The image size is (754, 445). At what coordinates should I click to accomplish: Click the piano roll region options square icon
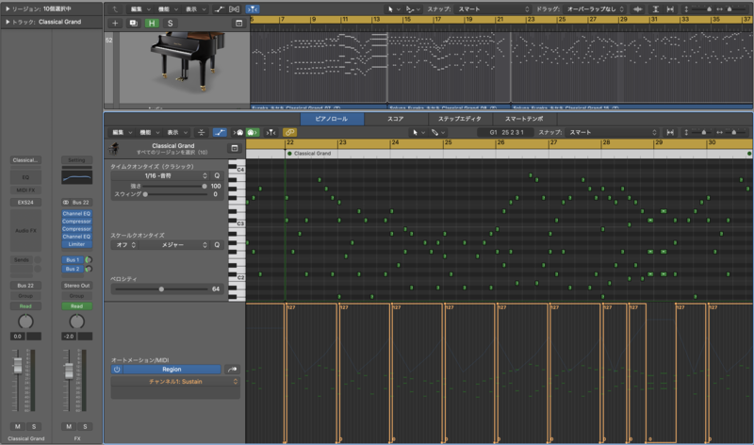[235, 148]
